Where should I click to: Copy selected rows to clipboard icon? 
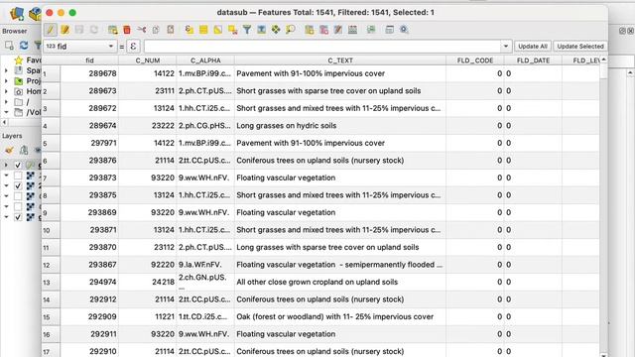156,30
